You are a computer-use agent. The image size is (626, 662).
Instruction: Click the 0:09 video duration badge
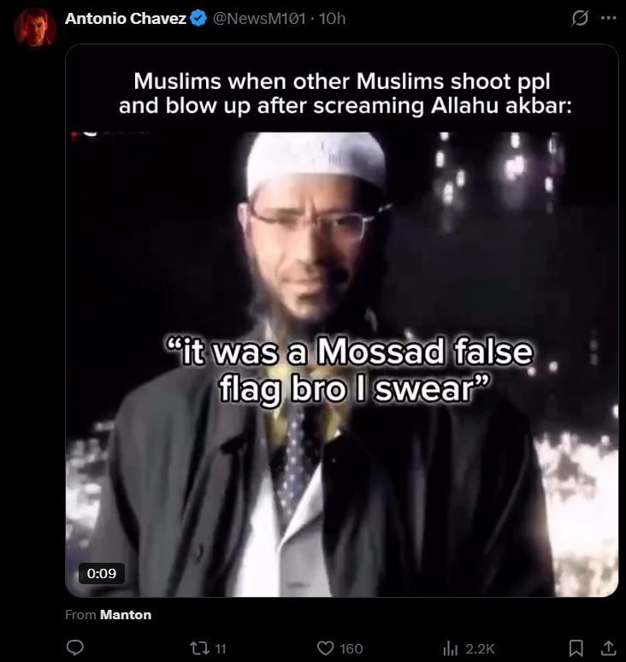tap(101, 573)
